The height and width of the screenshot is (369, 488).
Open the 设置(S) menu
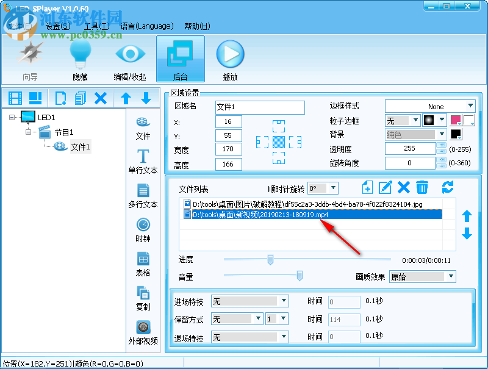pyautogui.click(x=57, y=26)
